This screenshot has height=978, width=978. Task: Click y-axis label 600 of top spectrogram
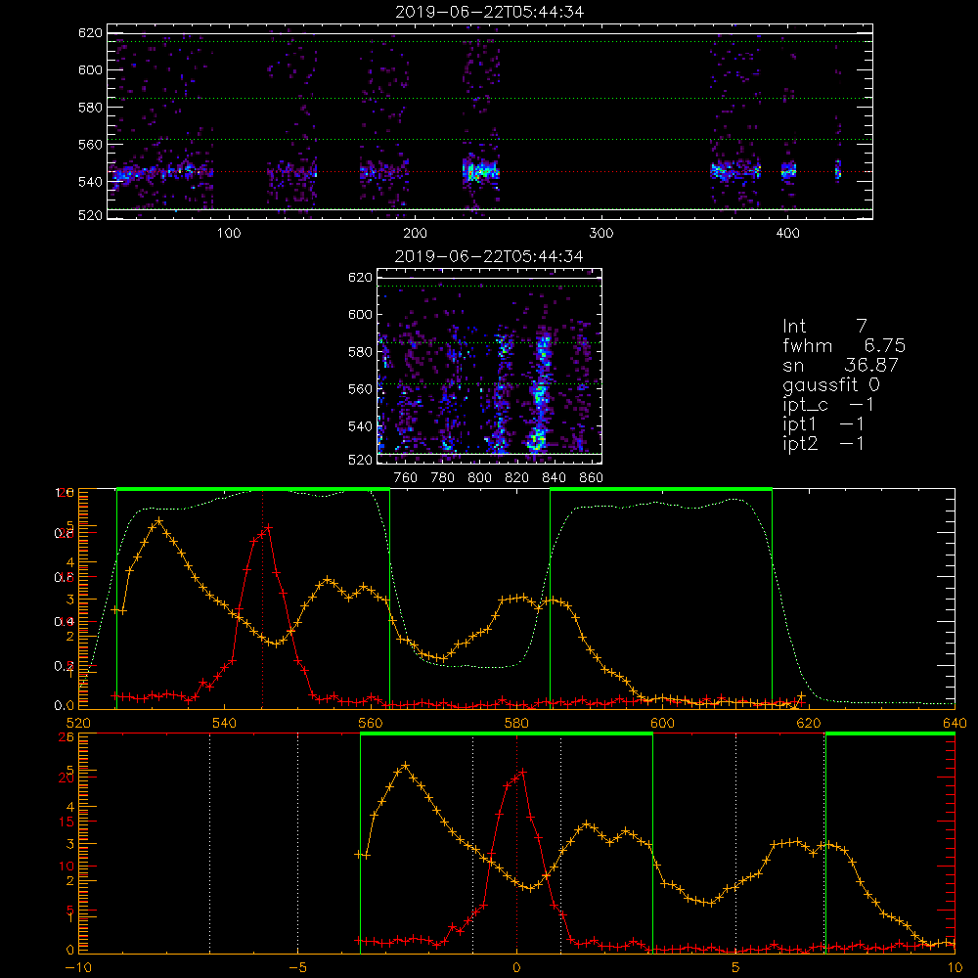(90, 69)
